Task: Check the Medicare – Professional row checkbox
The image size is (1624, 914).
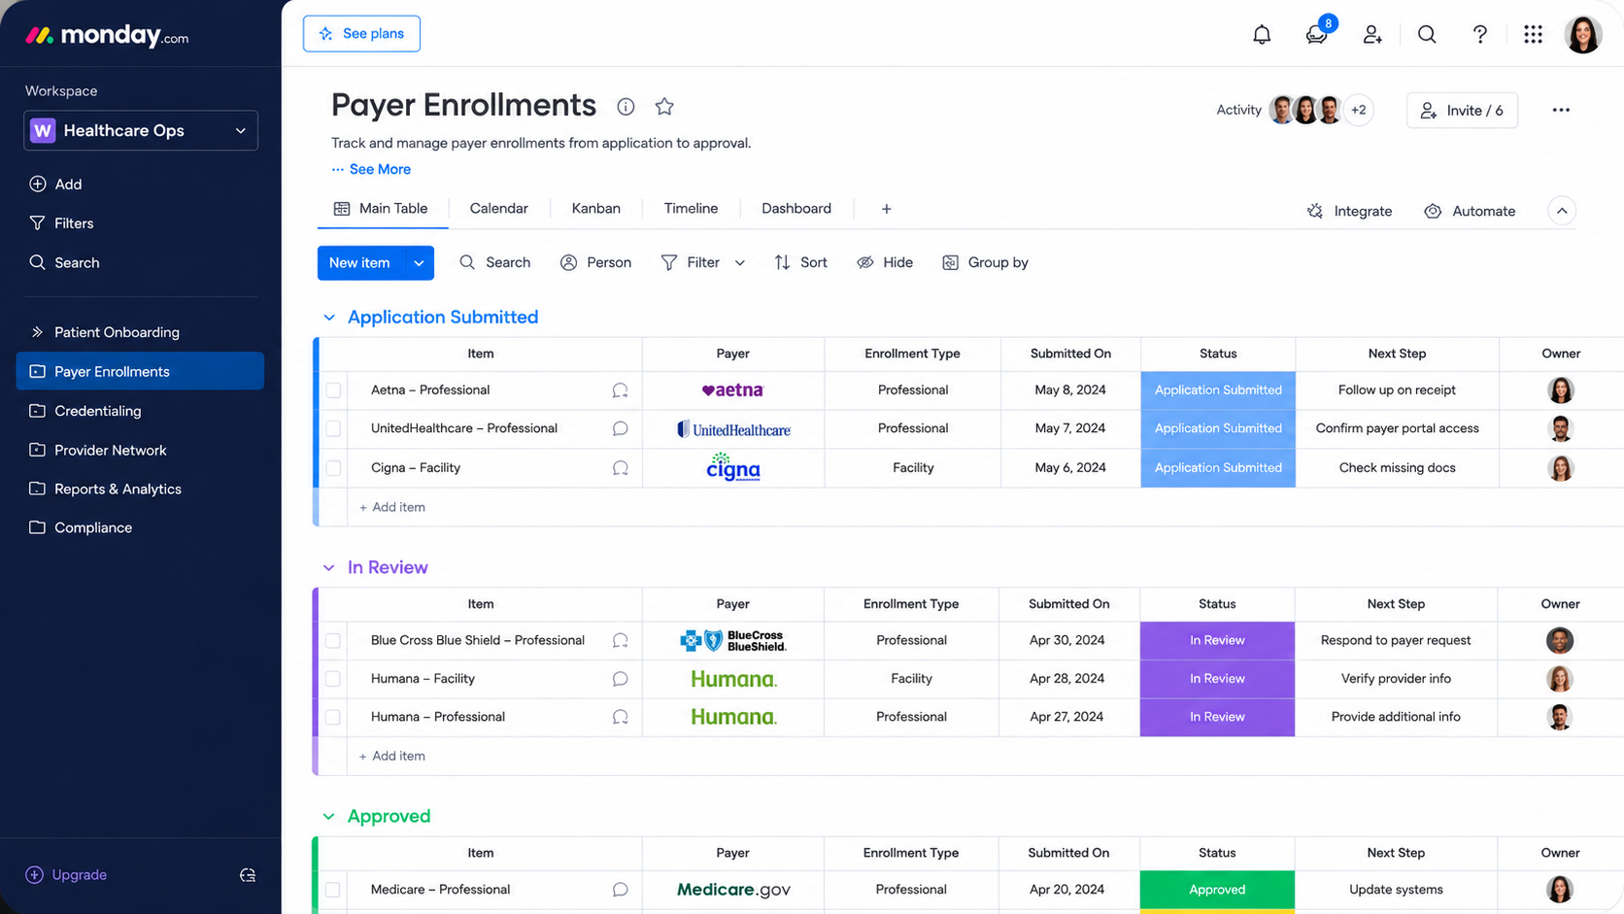Action: point(332,890)
